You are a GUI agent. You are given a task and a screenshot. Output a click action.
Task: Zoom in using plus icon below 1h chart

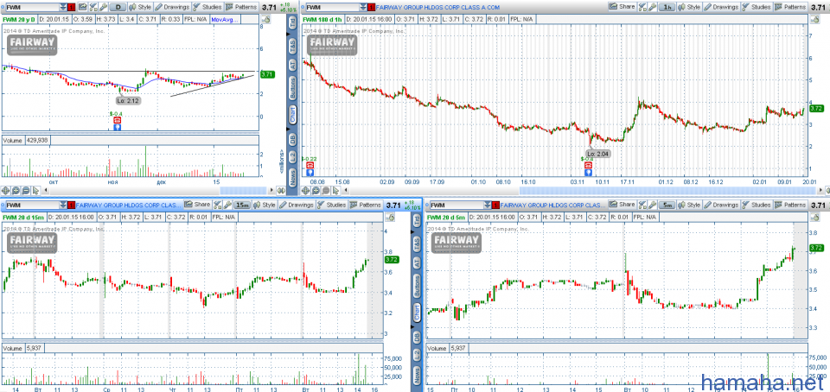tap(316, 190)
